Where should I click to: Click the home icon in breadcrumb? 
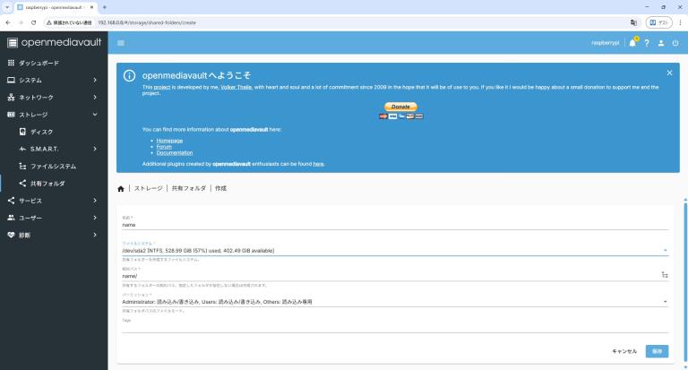point(121,189)
